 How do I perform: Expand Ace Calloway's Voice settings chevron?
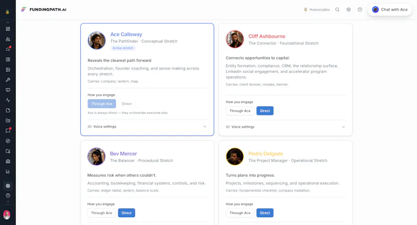point(205,127)
